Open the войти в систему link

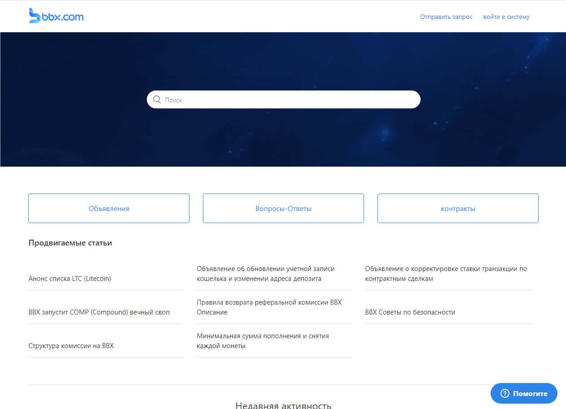pos(506,17)
